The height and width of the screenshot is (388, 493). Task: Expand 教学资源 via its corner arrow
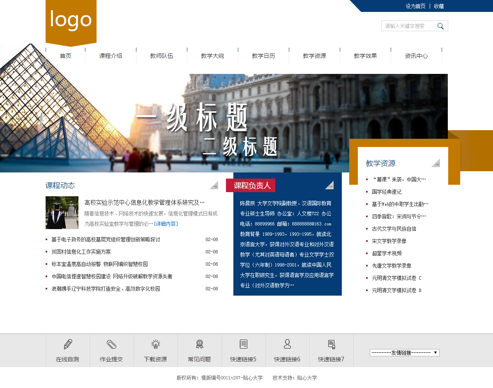click(435, 163)
